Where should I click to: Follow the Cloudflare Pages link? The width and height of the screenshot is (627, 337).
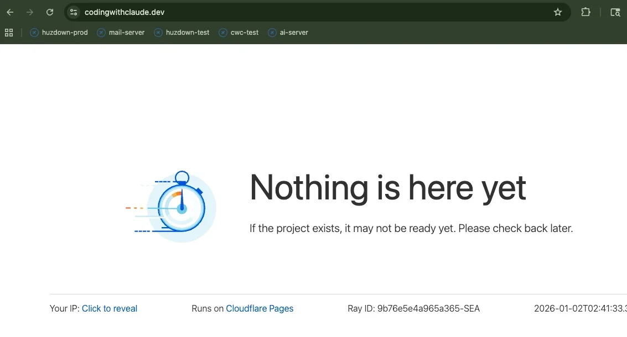coord(260,309)
